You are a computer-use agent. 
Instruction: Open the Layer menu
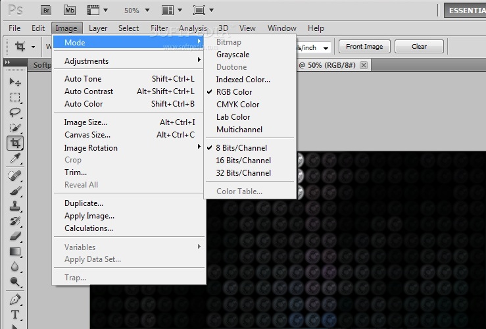click(98, 28)
